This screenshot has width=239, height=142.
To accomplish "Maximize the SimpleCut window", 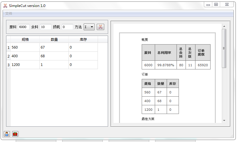I will click(x=216, y=5).
